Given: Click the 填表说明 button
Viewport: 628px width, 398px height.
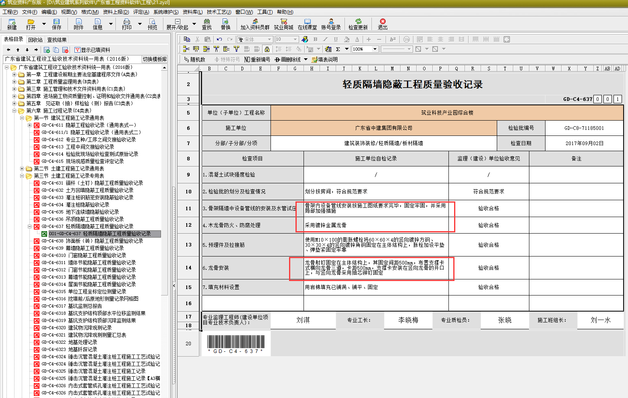Looking at the screenshot, I should (324, 59).
